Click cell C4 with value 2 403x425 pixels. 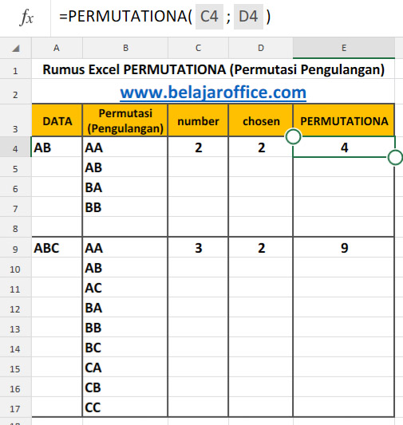198,147
